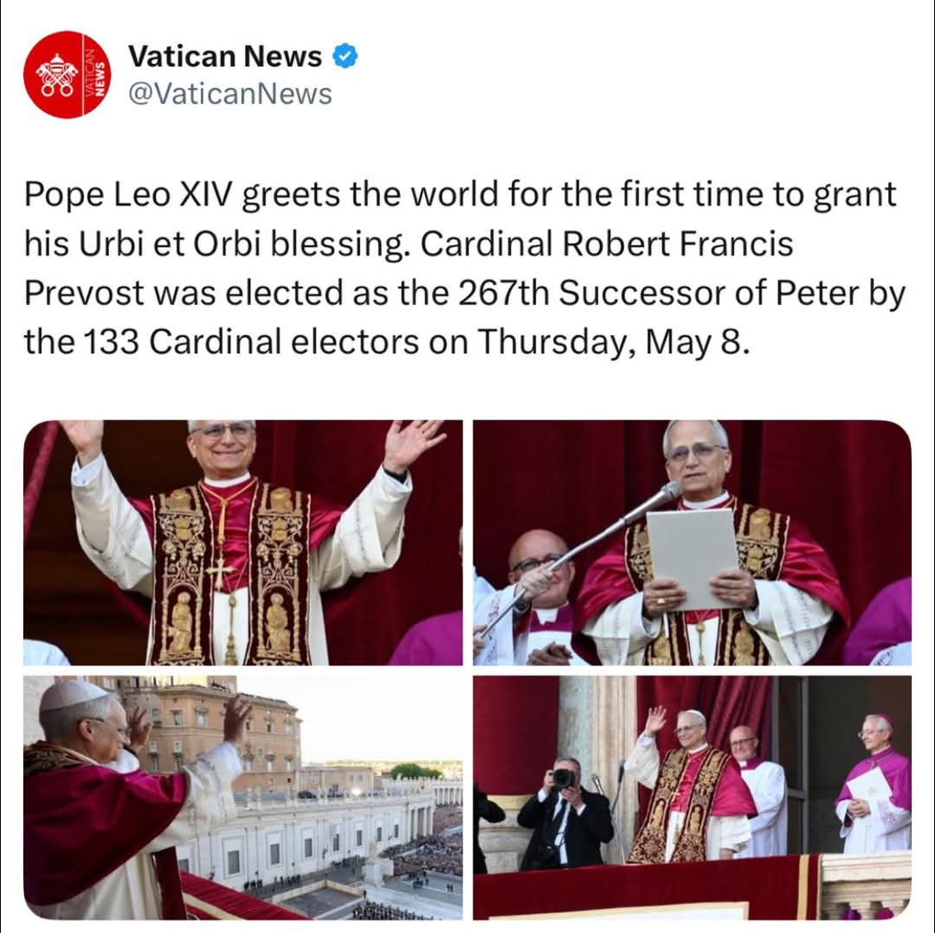Open balcony photo with the photographer
Viewport: 935px width, 933px height.
coord(693,798)
